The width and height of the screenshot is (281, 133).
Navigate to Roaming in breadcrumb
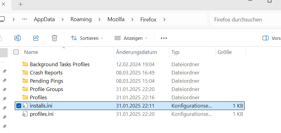point(81,19)
